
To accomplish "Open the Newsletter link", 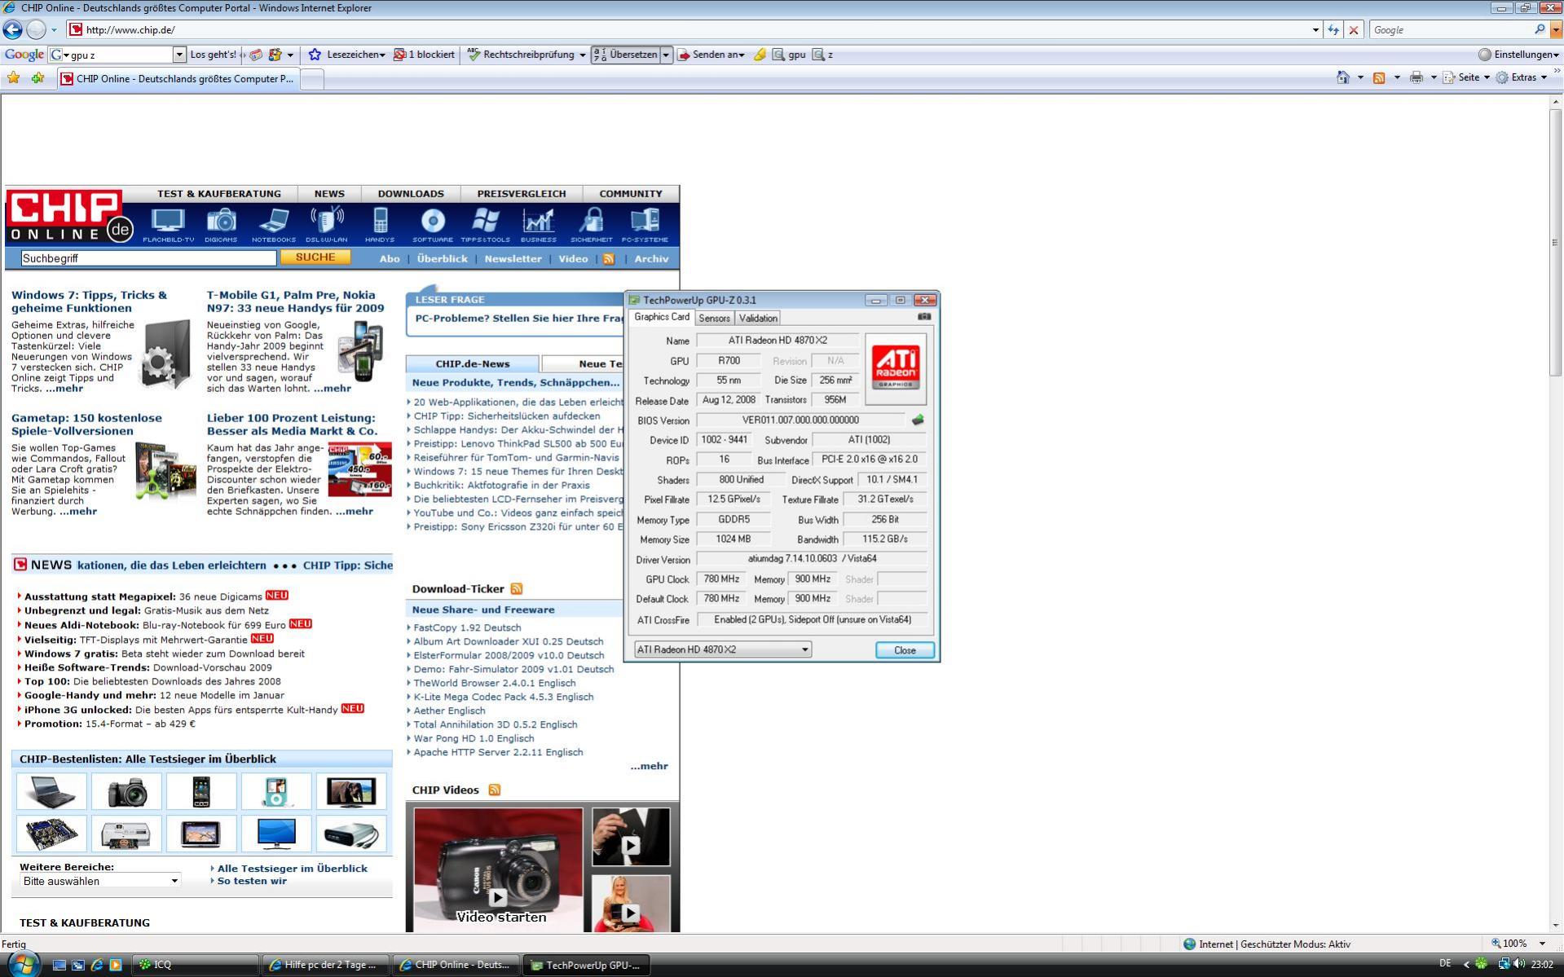I will (x=513, y=259).
